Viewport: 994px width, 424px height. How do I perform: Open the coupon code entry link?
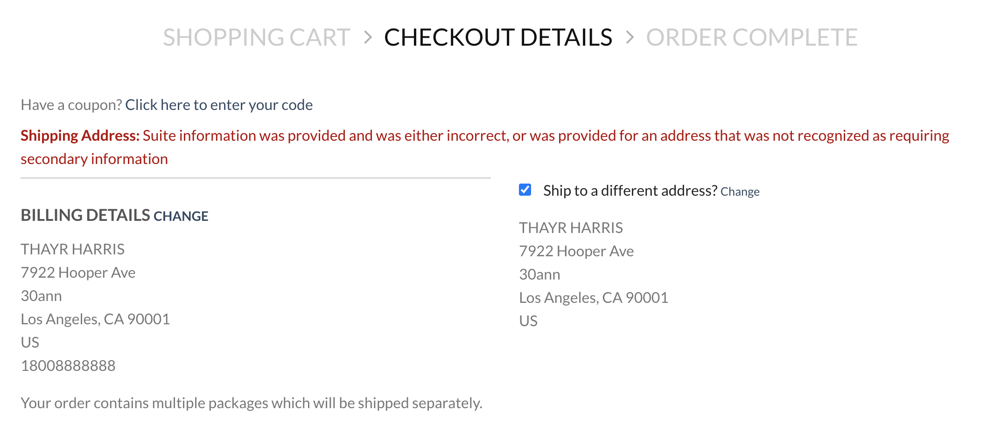click(x=219, y=105)
